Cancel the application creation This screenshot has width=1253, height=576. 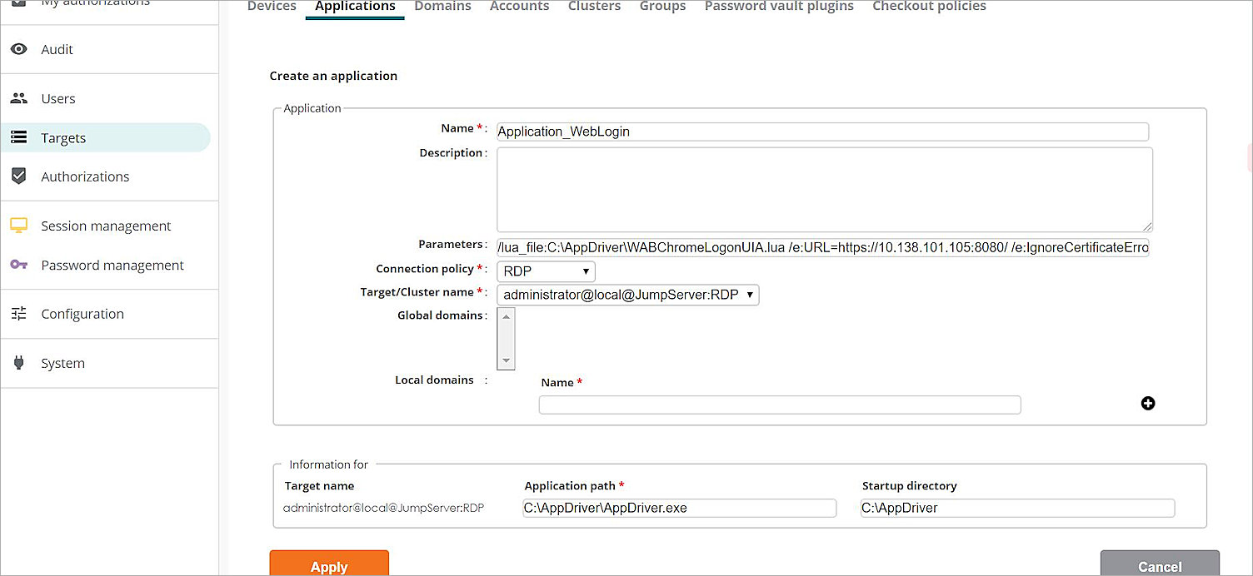1159,565
